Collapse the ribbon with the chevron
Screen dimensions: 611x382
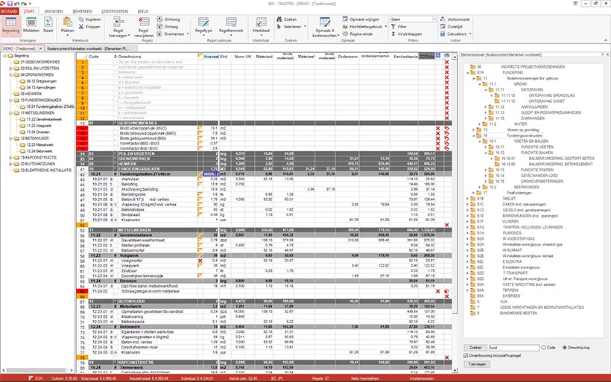606,40
